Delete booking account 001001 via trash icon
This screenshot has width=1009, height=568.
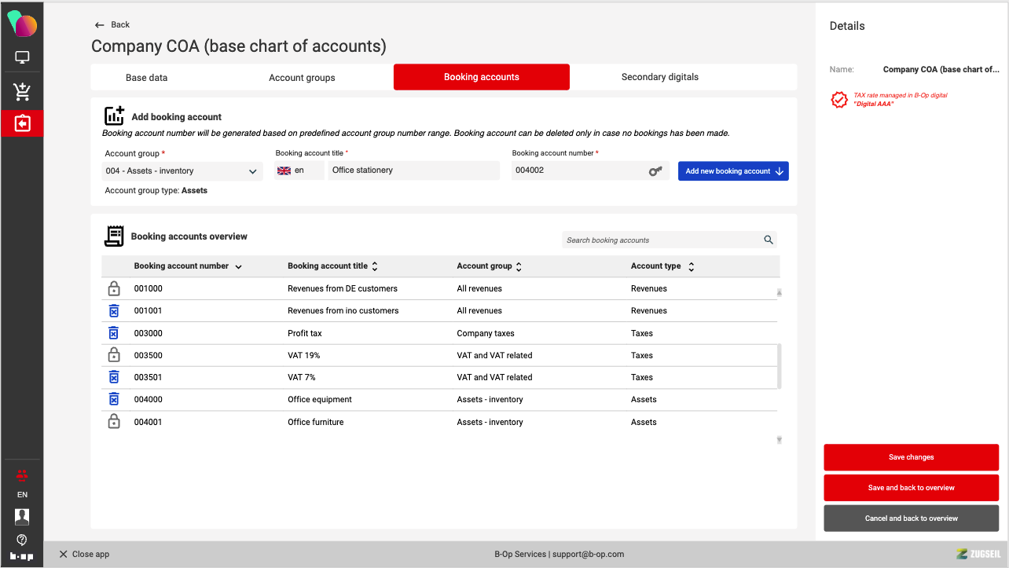tap(114, 311)
